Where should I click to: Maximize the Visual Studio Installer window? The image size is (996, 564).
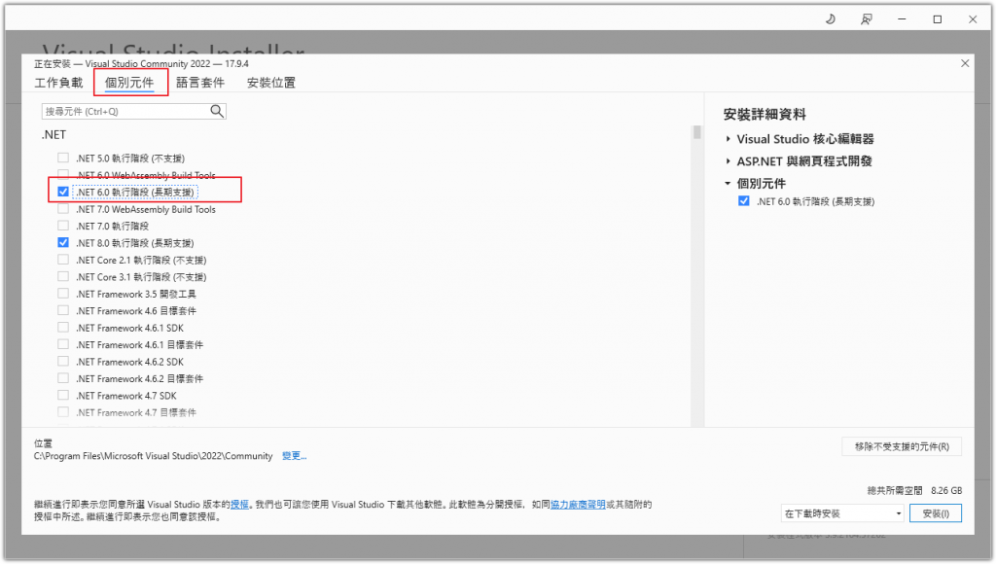[937, 19]
